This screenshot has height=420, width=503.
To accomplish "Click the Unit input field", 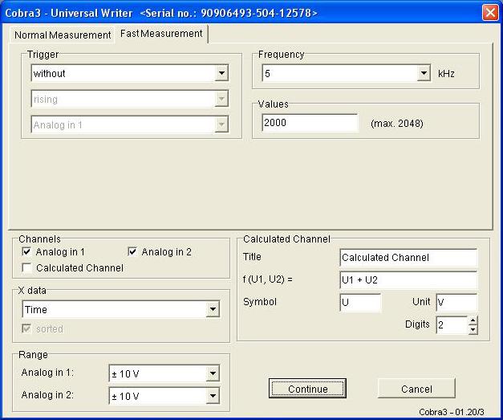I will click(456, 302).
